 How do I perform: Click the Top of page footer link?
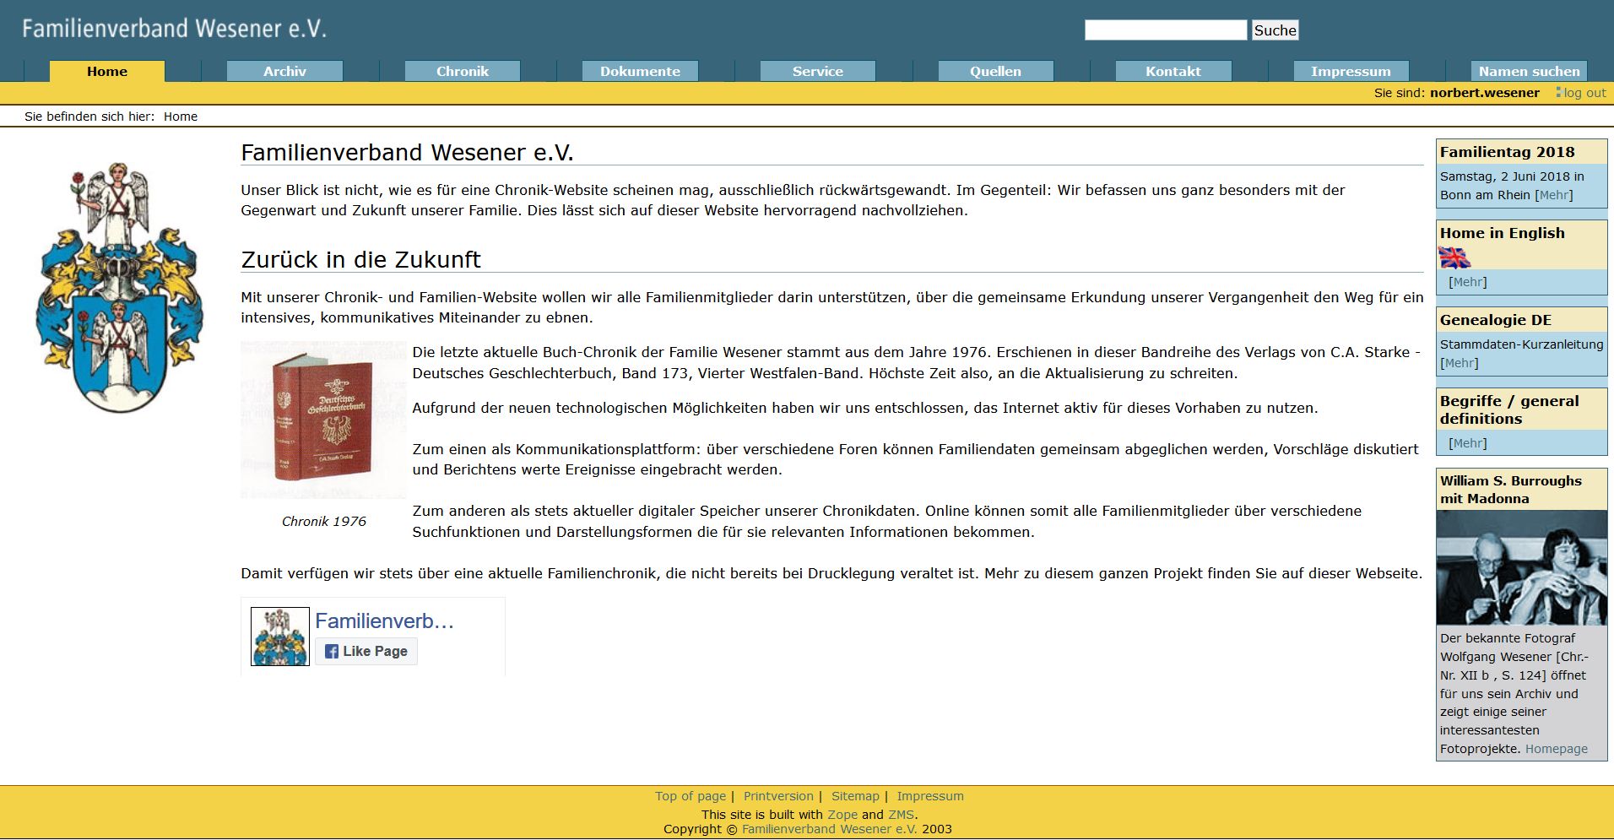pyautogui.click(x=691, y=796)
